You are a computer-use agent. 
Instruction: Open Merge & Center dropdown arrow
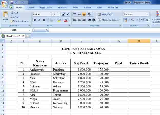pos(120,20)
